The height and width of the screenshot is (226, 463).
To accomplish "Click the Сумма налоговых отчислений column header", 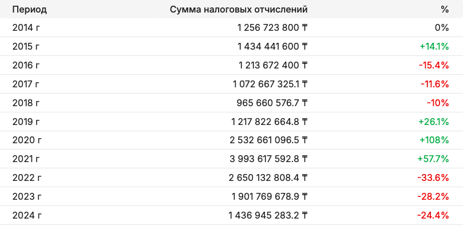I will pyautogui.click(x=239, y=9).
